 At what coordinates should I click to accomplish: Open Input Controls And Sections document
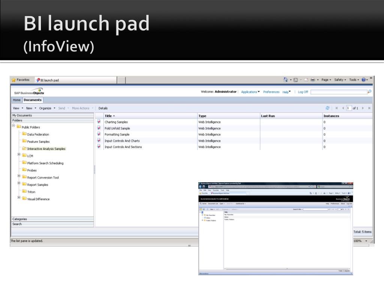(123, 147)
